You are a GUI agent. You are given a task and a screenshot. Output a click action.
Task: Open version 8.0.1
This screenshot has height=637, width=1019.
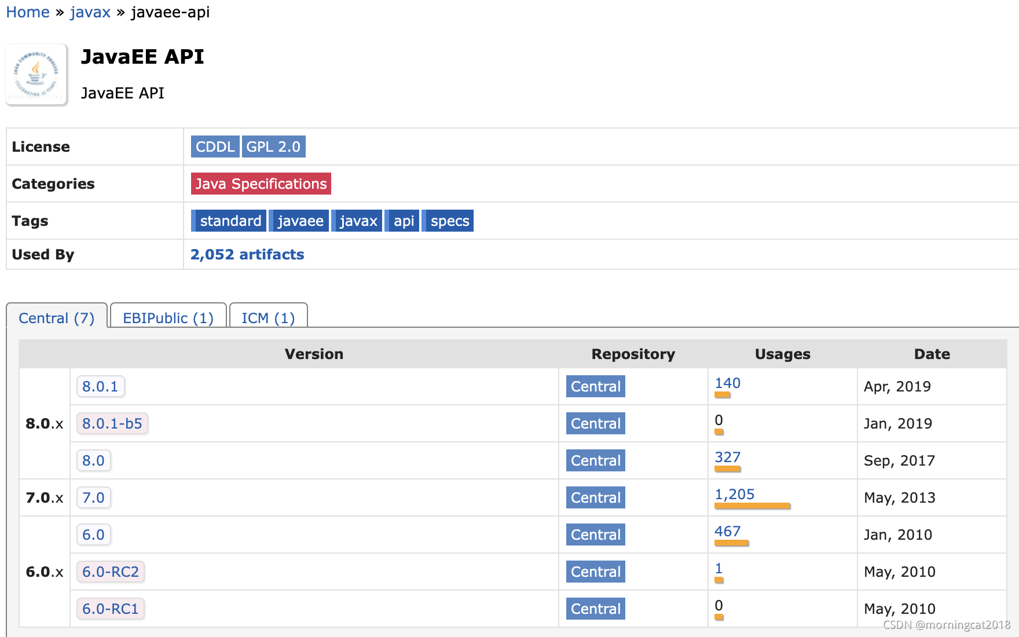[100, 386]
